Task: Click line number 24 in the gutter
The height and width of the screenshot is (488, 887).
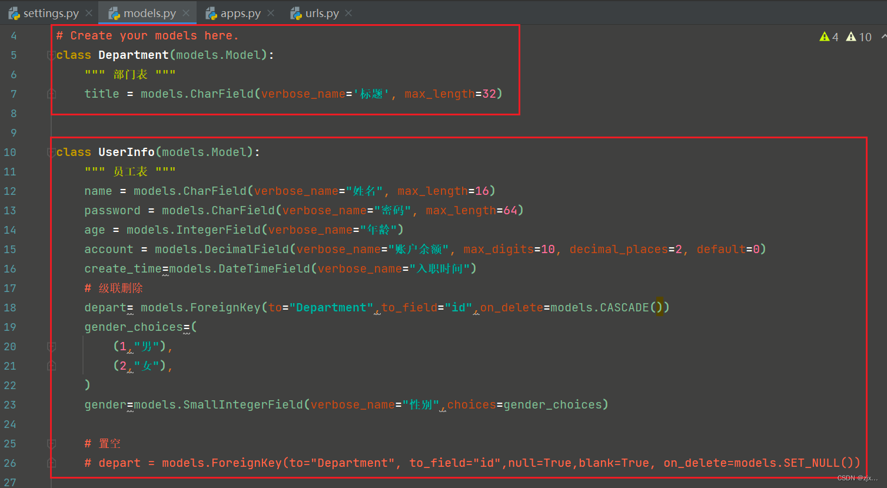Action: 10,424
